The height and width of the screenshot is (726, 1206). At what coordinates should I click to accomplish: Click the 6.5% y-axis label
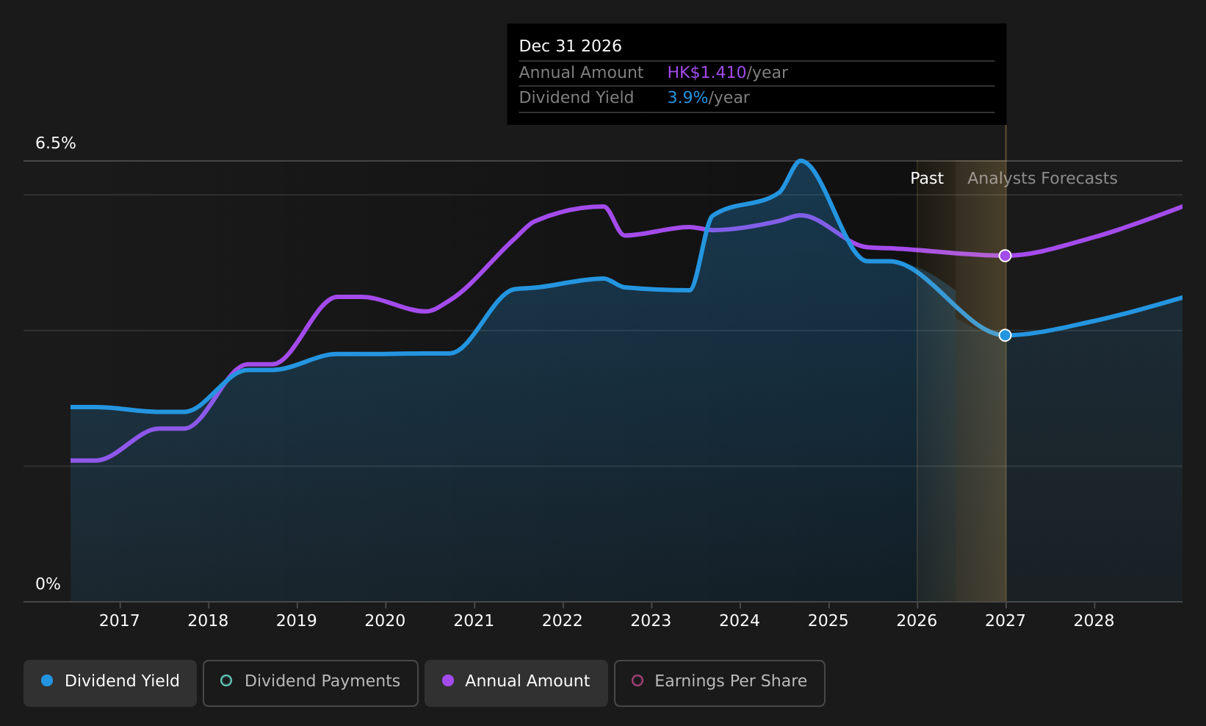(x=56, y=143)
